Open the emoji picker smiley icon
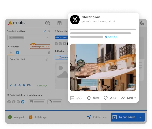The height and width of the screenshot is (129, 152). [x=47, y=59]
